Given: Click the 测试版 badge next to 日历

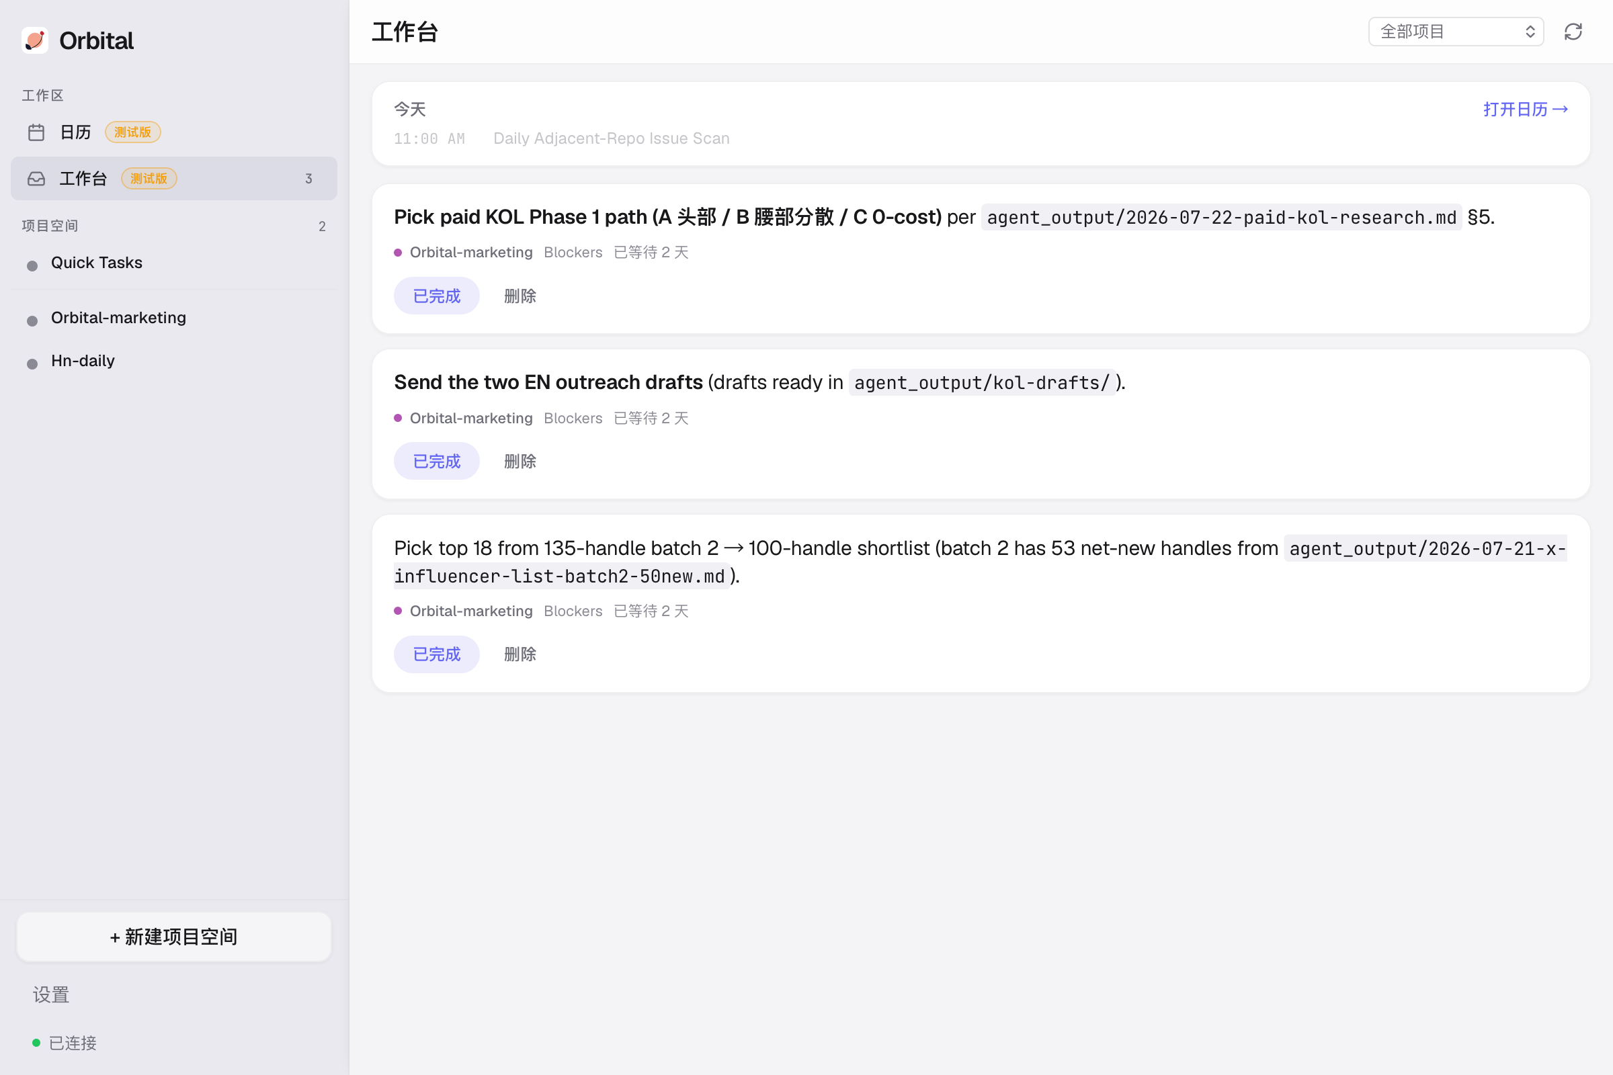Looking at the screenshot, I should click(133, 132).
